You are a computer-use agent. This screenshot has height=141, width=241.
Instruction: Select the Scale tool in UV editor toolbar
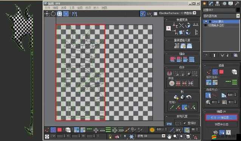point(59,14)
